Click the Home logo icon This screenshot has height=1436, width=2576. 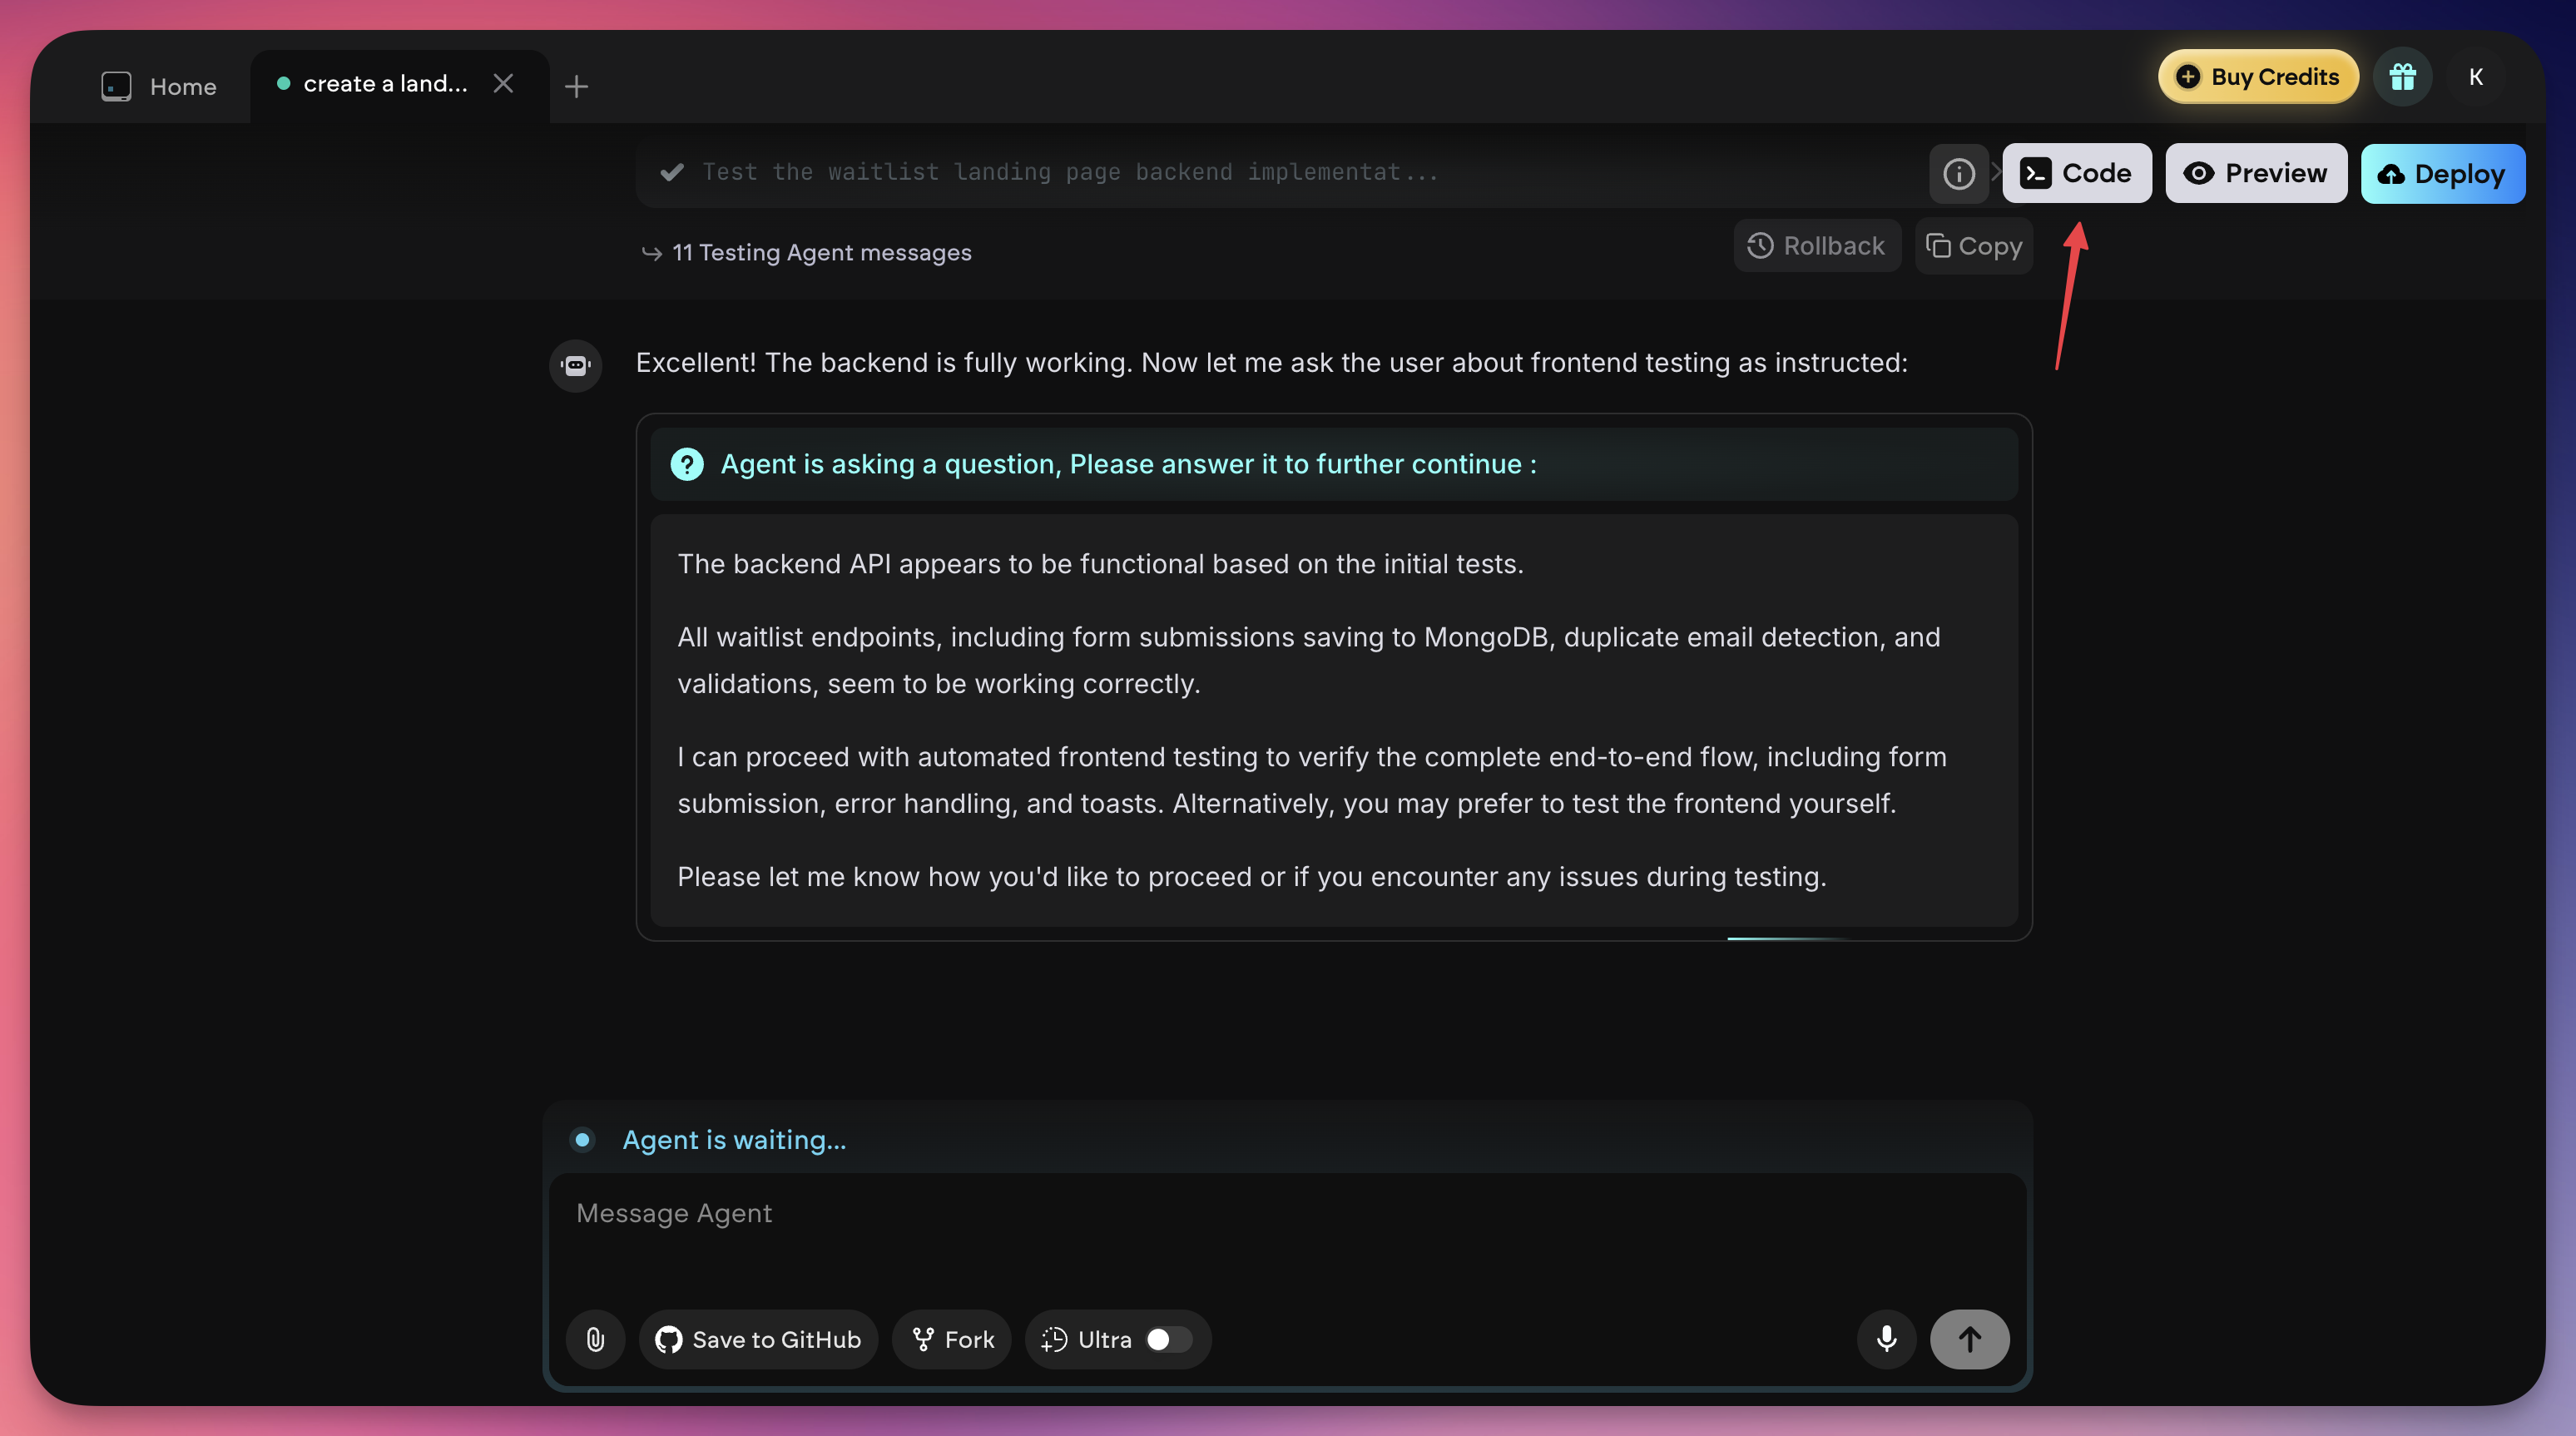116,86
